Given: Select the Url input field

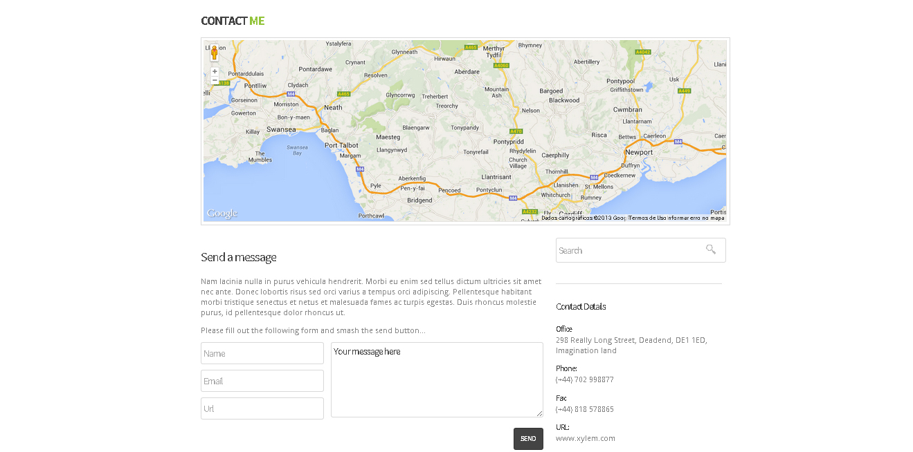Looking at the screenshot, I should [262, 408].
